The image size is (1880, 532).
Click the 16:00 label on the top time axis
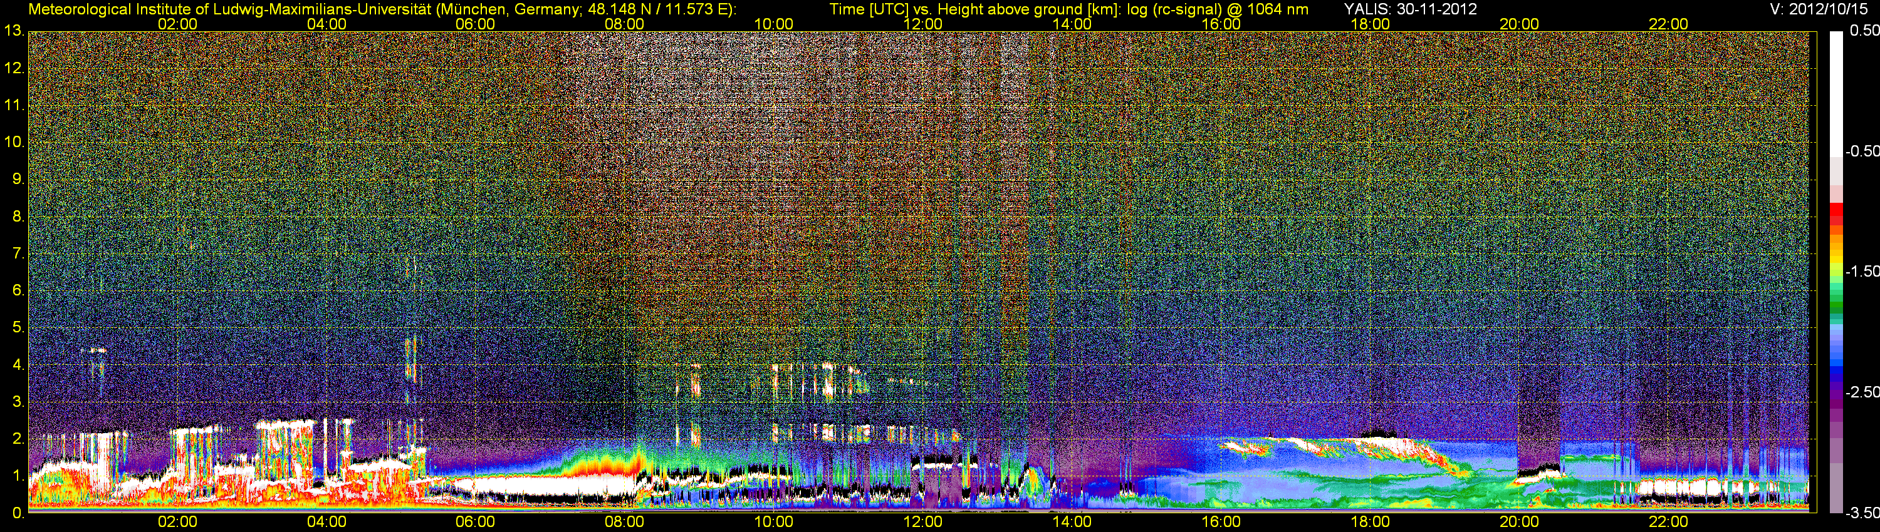pyautogui.click(x=1221, y=24)
